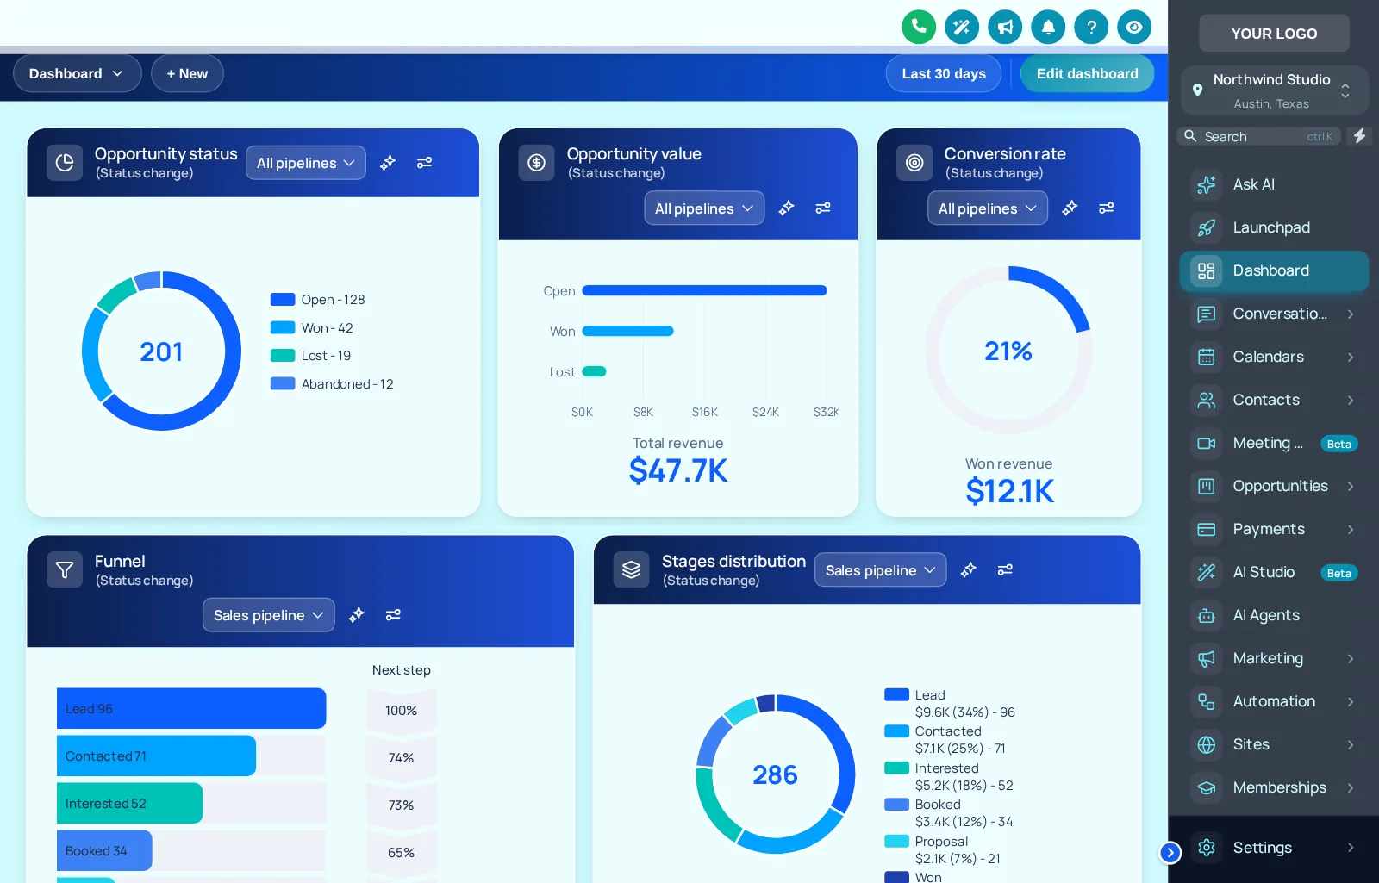Image resolution: width=1379 pixels, height=883 pixels.
Task: Open AI Agents in sidebar
Action: click(1274, 615)
